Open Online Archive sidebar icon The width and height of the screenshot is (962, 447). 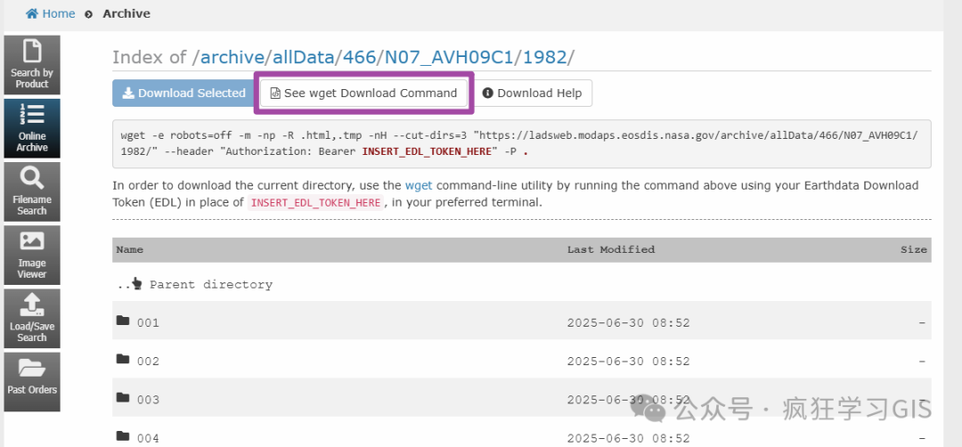coord(32,129)
